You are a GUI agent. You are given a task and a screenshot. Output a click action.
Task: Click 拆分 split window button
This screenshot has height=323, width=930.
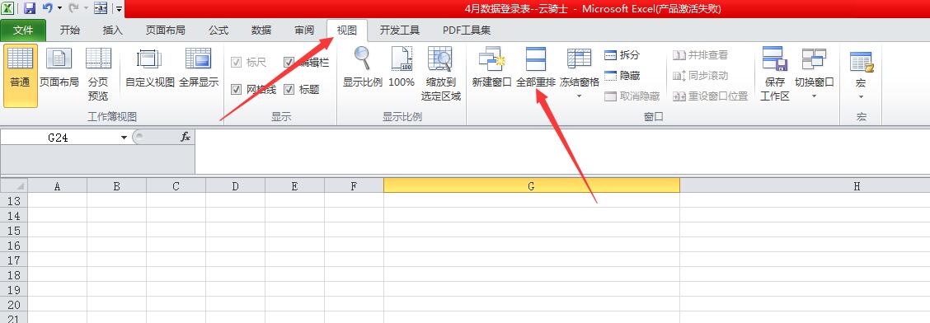(622, 55)
